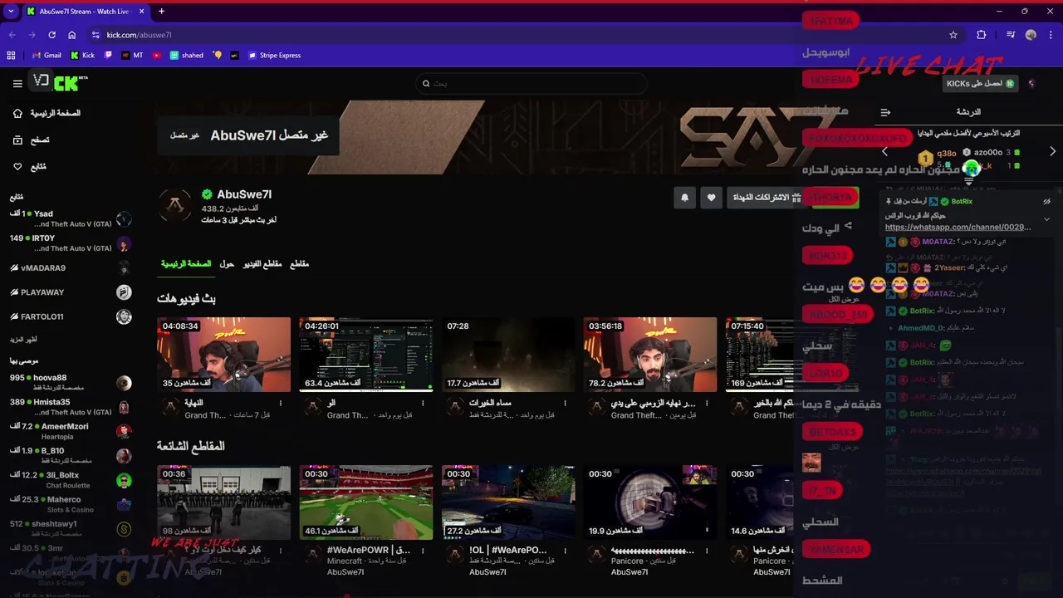The height and width of the screenshot is (598, 1063).
Task: Play النهاية 04:08:34 video thumbnail
Action: click(x=223, y=355)
